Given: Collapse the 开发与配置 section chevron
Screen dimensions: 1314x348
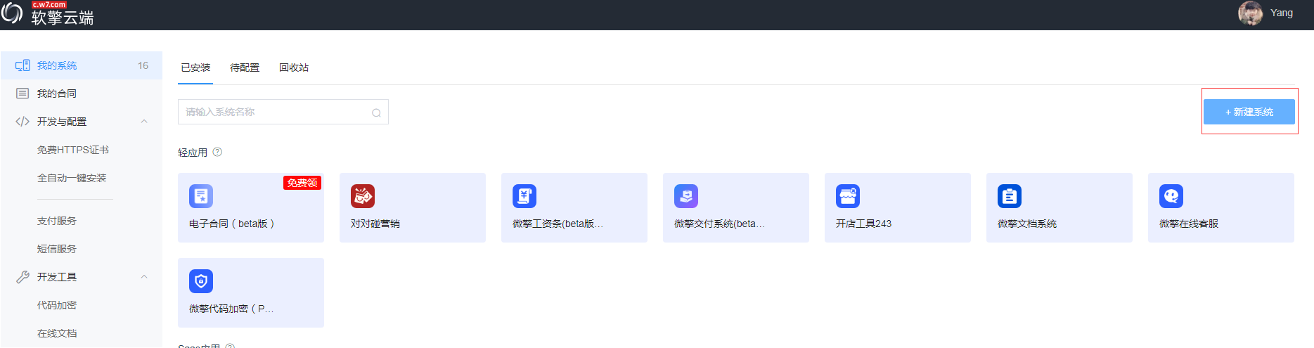Looking at the screenshot, I should 144,122.
